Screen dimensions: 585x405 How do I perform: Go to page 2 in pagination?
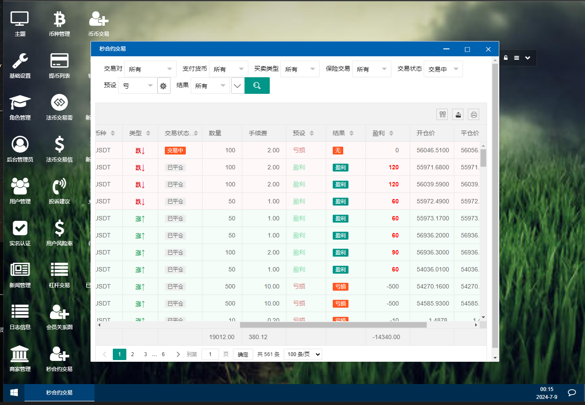pyautogui.click(x=132, y=354)
